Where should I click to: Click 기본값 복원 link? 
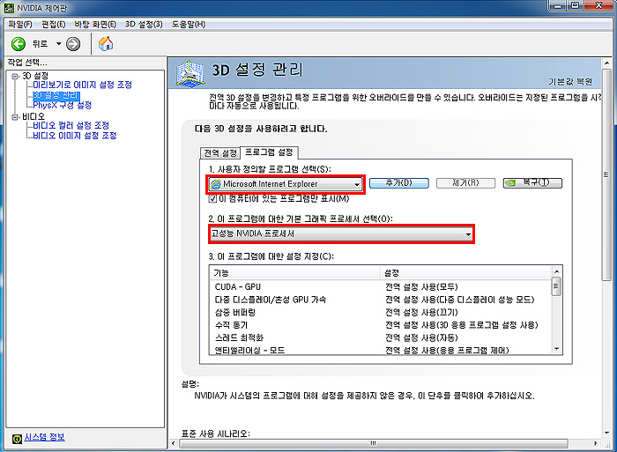click(x=570, y=81)
